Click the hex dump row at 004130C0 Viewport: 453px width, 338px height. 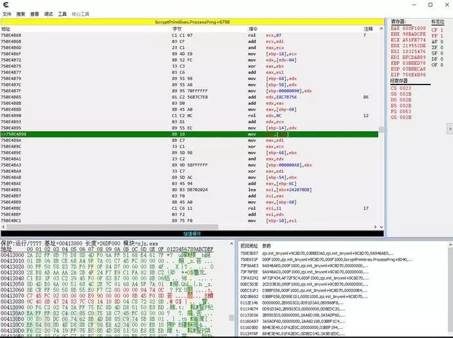[x=107, y=325]
